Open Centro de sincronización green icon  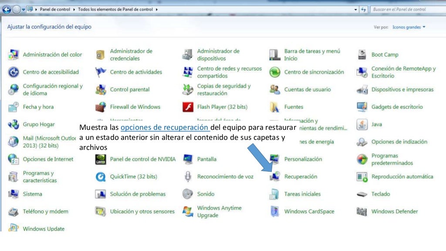click(x=275, y=72)
